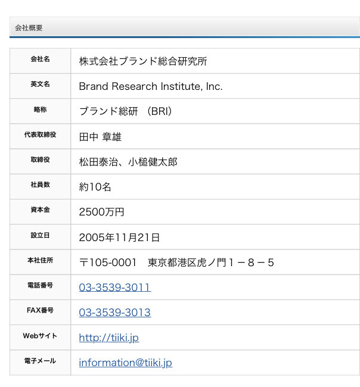Click the 英文名 row label

coord(40,84)
